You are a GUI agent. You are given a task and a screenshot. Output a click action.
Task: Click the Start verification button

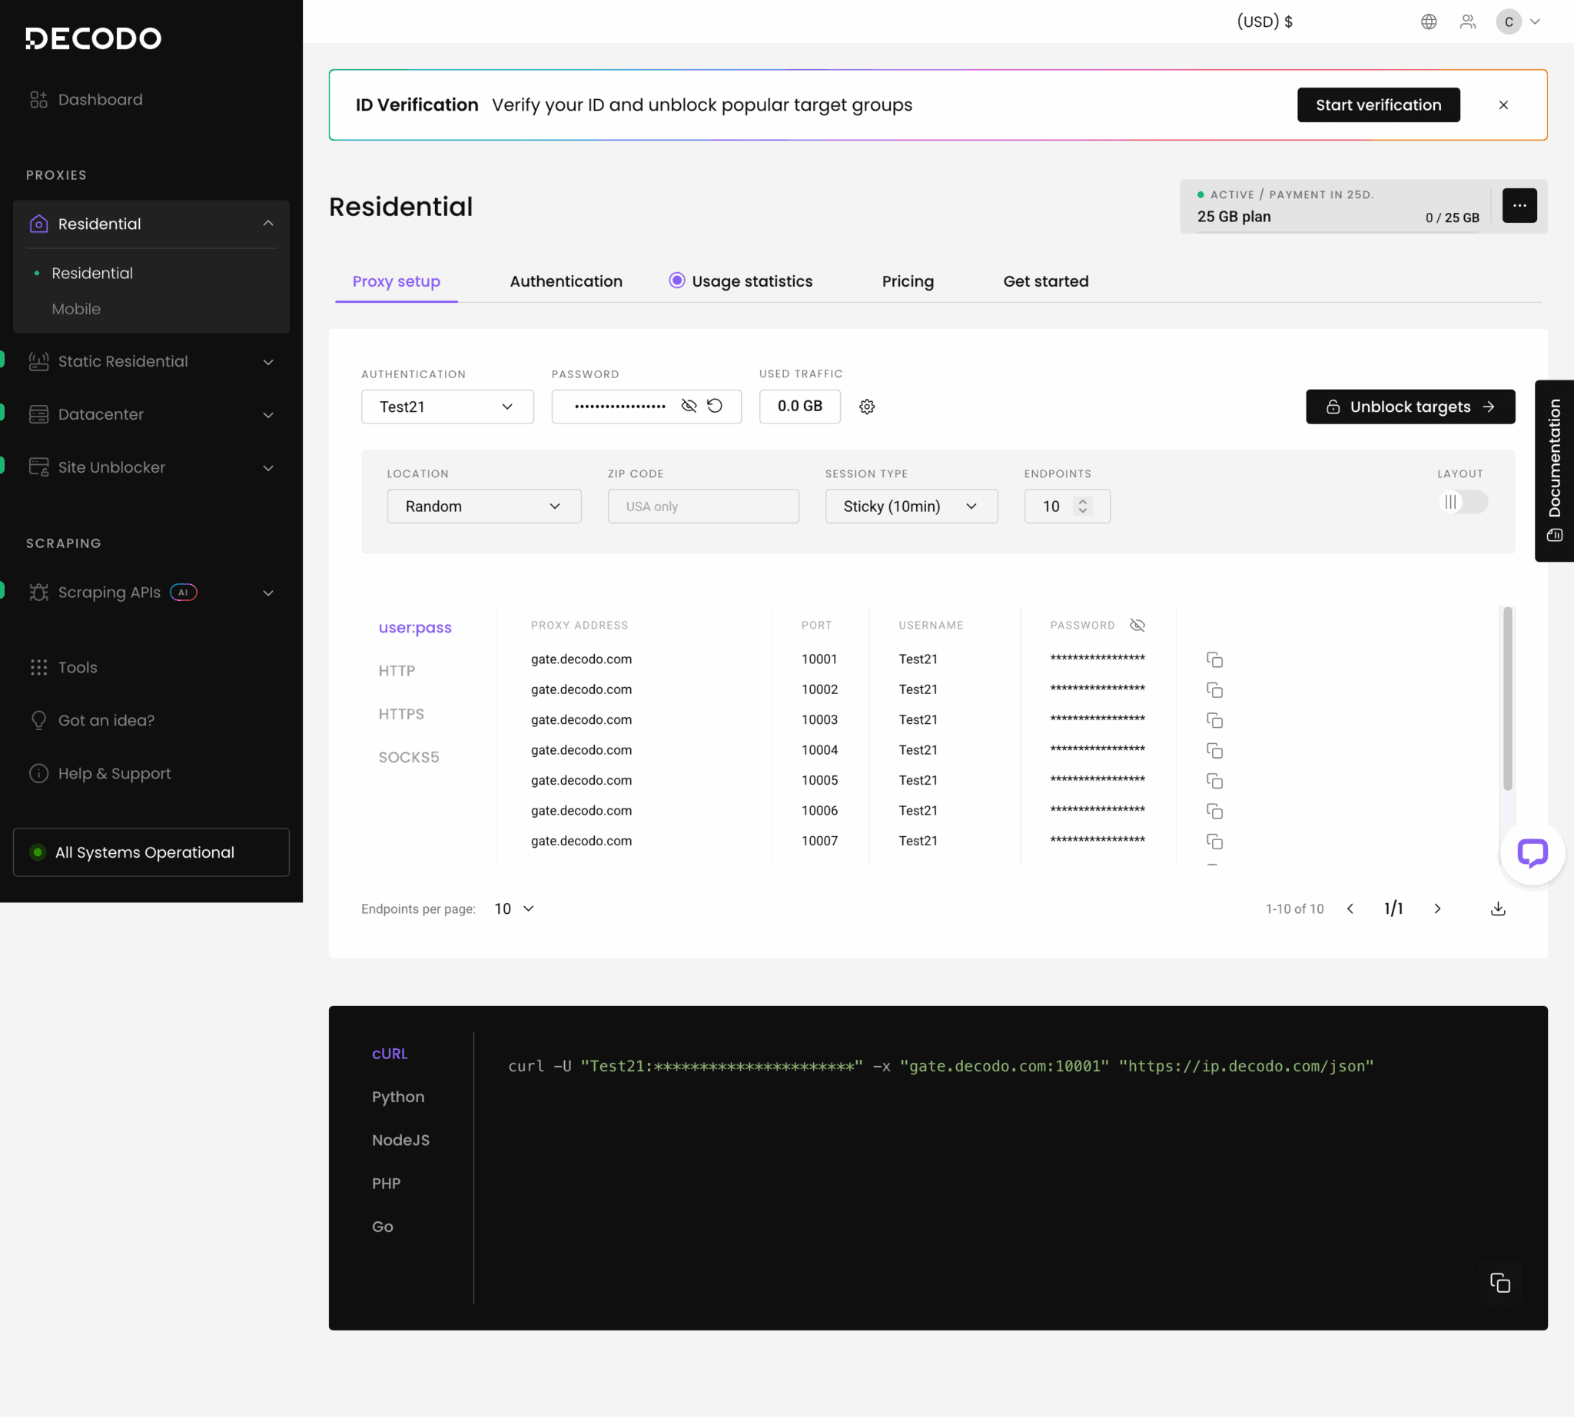(x=1378, y=105)
